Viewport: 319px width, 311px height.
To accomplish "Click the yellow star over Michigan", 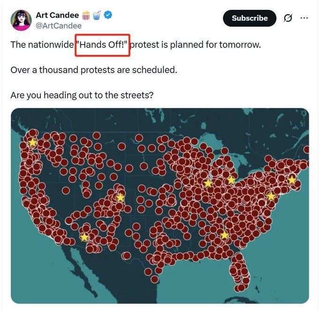I will 231,180.
